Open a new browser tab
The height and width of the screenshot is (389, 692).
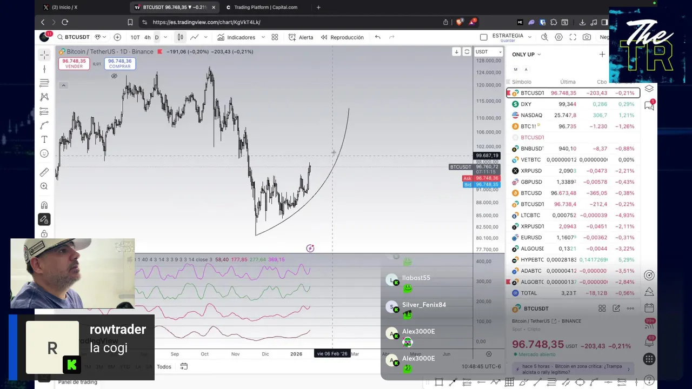tap(318, 7)
